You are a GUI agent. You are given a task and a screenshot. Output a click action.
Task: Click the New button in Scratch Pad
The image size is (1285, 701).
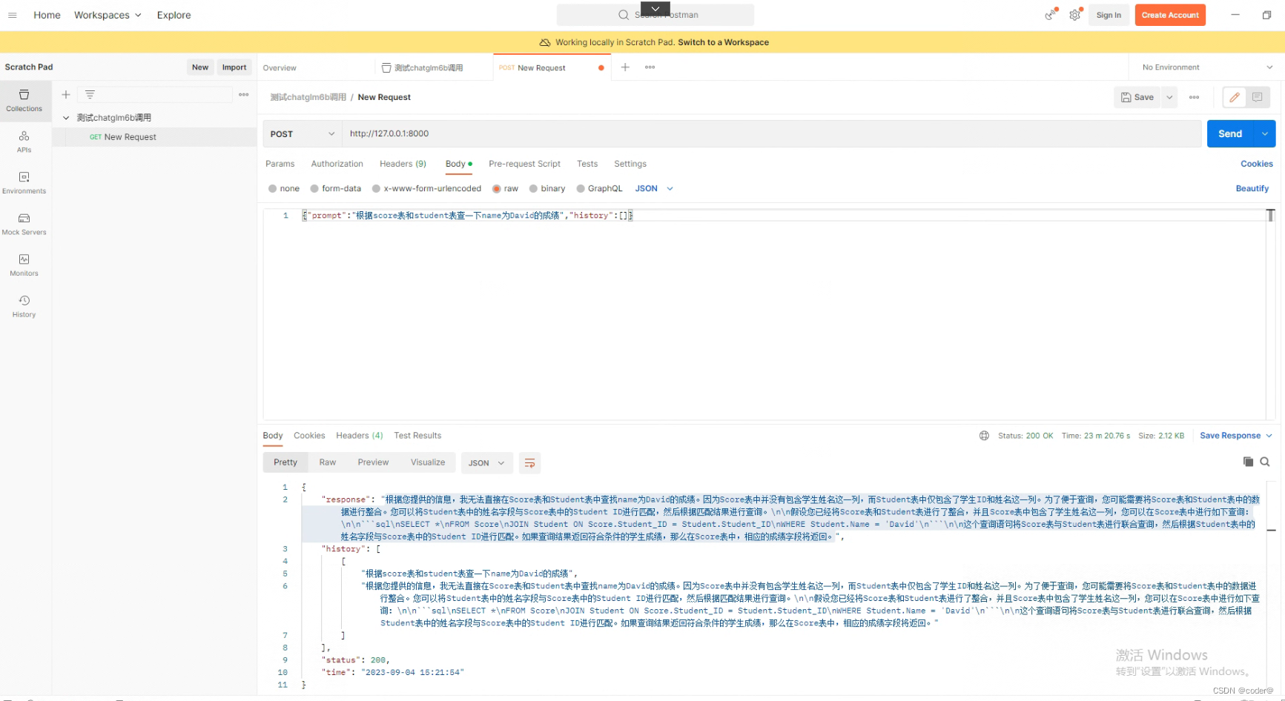point(200,67)
